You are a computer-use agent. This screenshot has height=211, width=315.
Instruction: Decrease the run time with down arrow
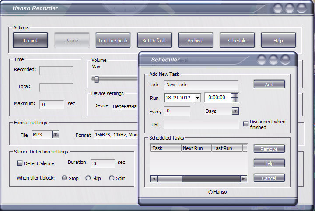point(234,100)
